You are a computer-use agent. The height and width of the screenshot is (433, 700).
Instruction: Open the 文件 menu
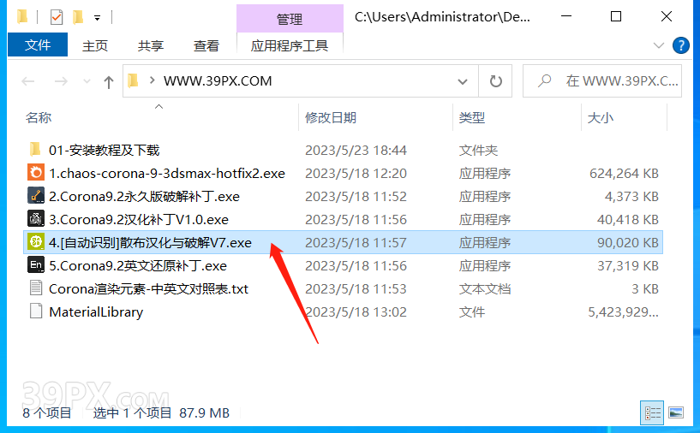38,44
